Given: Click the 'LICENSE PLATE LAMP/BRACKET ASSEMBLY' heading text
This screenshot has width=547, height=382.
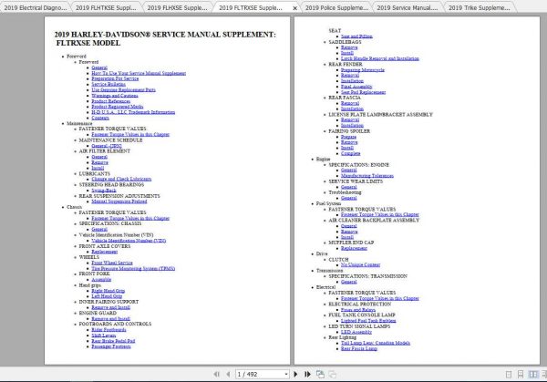Looking at the screenshot, I should [380, 115].
